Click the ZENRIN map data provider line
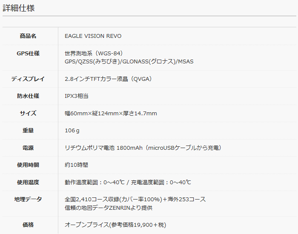This screenshot has width=298, height=234. tap(109, 208)
